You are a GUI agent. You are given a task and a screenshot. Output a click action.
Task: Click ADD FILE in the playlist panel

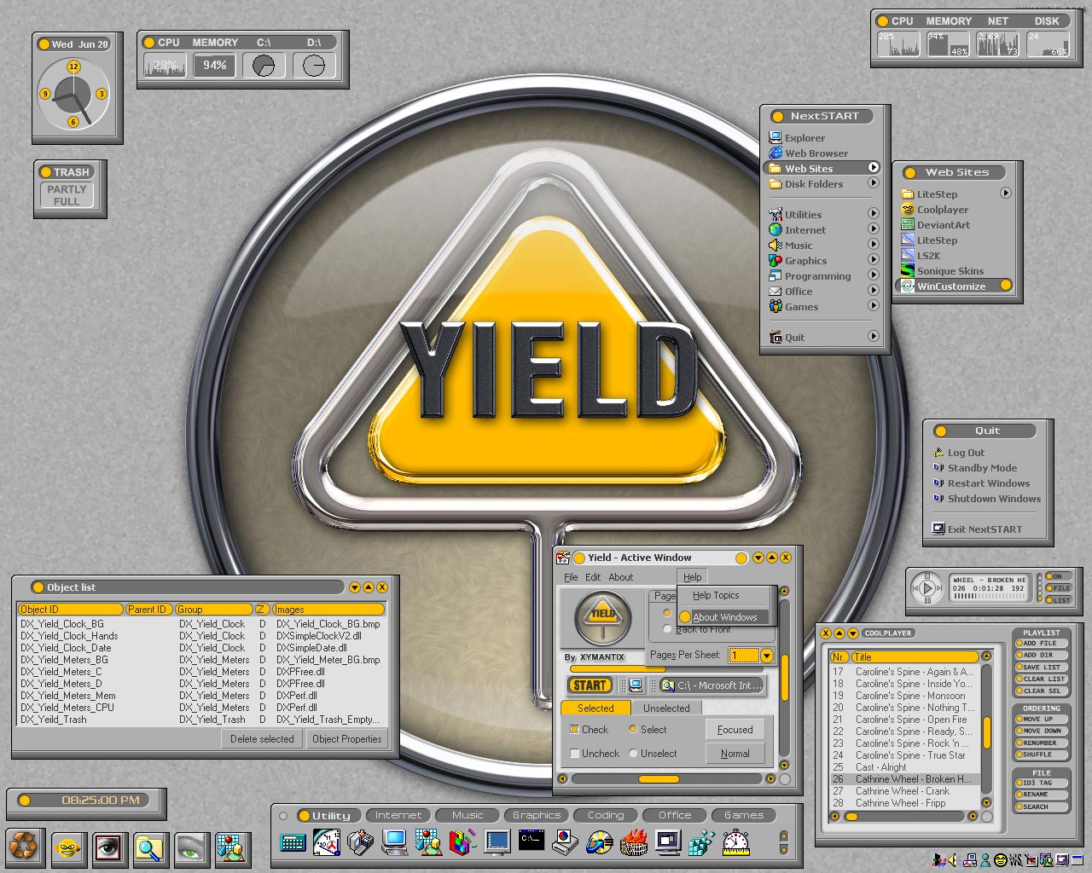1041,644
